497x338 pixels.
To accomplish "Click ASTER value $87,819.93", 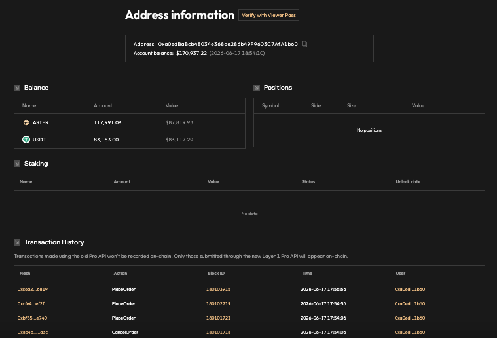I will 179,122.
